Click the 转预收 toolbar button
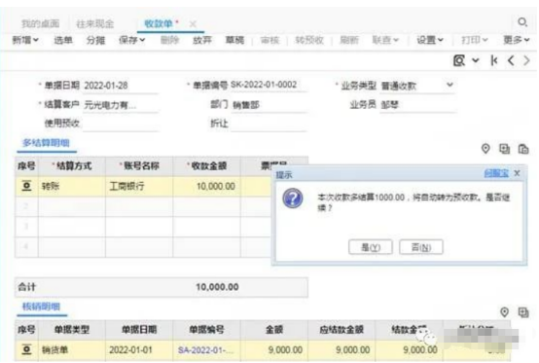 (x=309, y=40)
